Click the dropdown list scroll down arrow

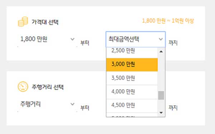click(x=161, y=113)
